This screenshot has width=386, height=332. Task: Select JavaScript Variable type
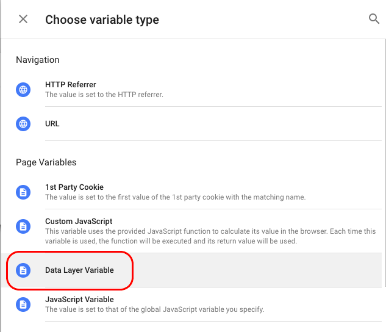pos(79,300)
